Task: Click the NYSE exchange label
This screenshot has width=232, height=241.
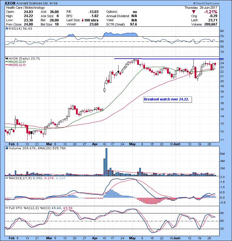Action: coord(54,3)
